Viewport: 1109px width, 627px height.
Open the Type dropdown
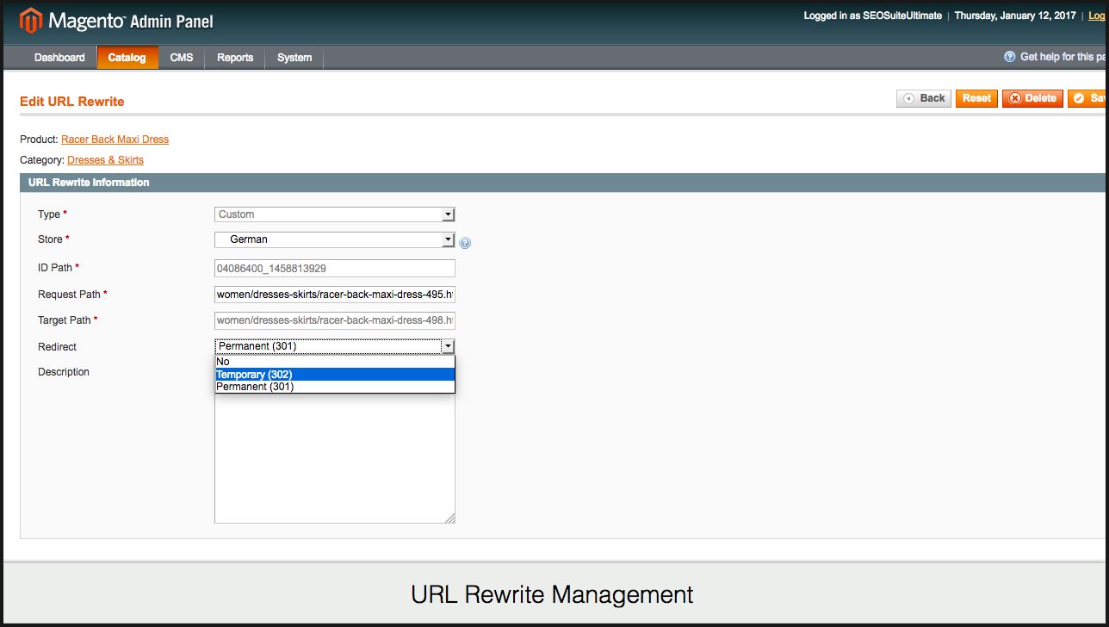point(334,214)
